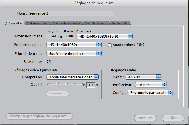
Task: Open the Sorties audio tab
Action: pyautogui.click(x=120, y=23)
